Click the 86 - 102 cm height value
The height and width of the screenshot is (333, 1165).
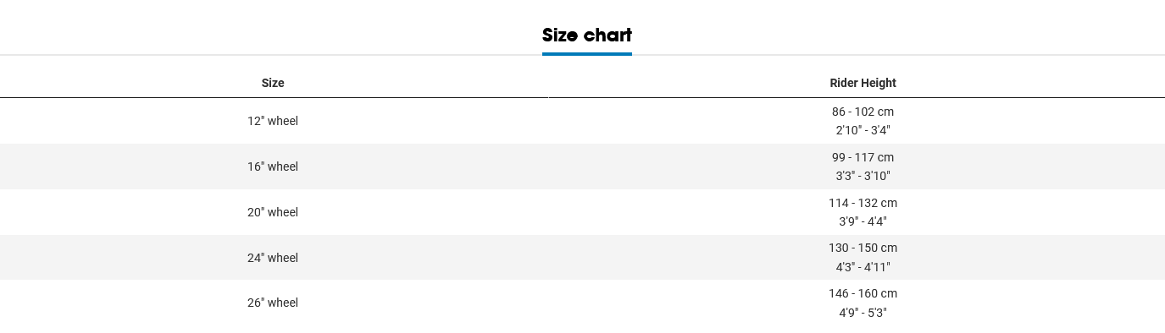863,112
